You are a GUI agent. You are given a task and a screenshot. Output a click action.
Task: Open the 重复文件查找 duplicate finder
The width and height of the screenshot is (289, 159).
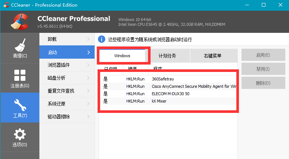(67, 91)
